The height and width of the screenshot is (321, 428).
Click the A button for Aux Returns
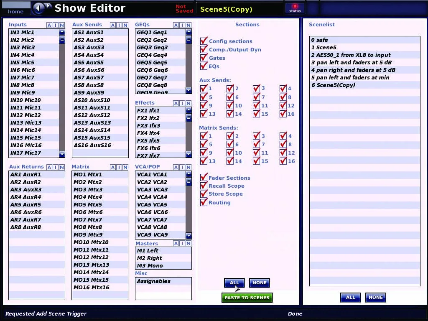tap(49, 167)
